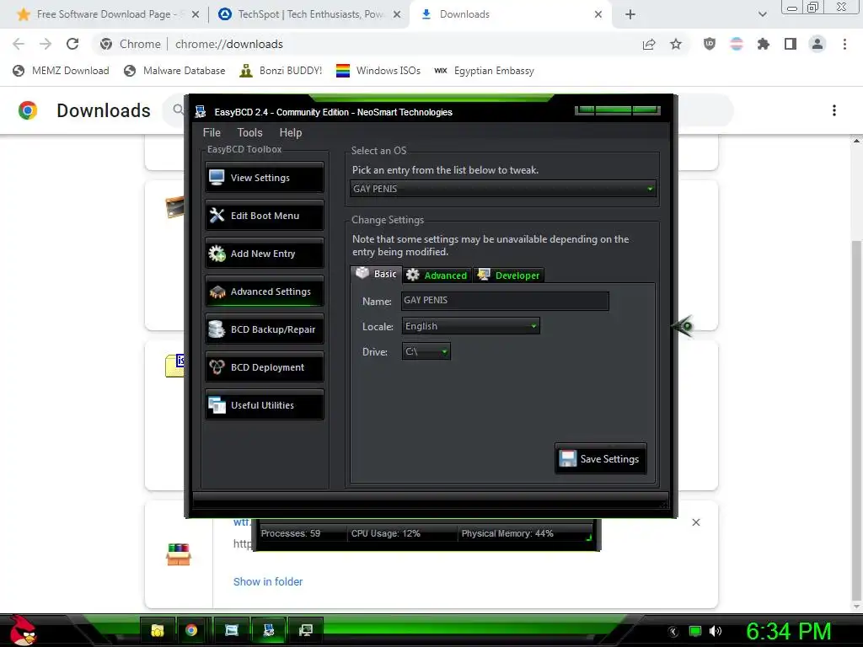Open Malware Database bookmark
Viewport: 863px width, 647px height.
[x=175, y=71]
